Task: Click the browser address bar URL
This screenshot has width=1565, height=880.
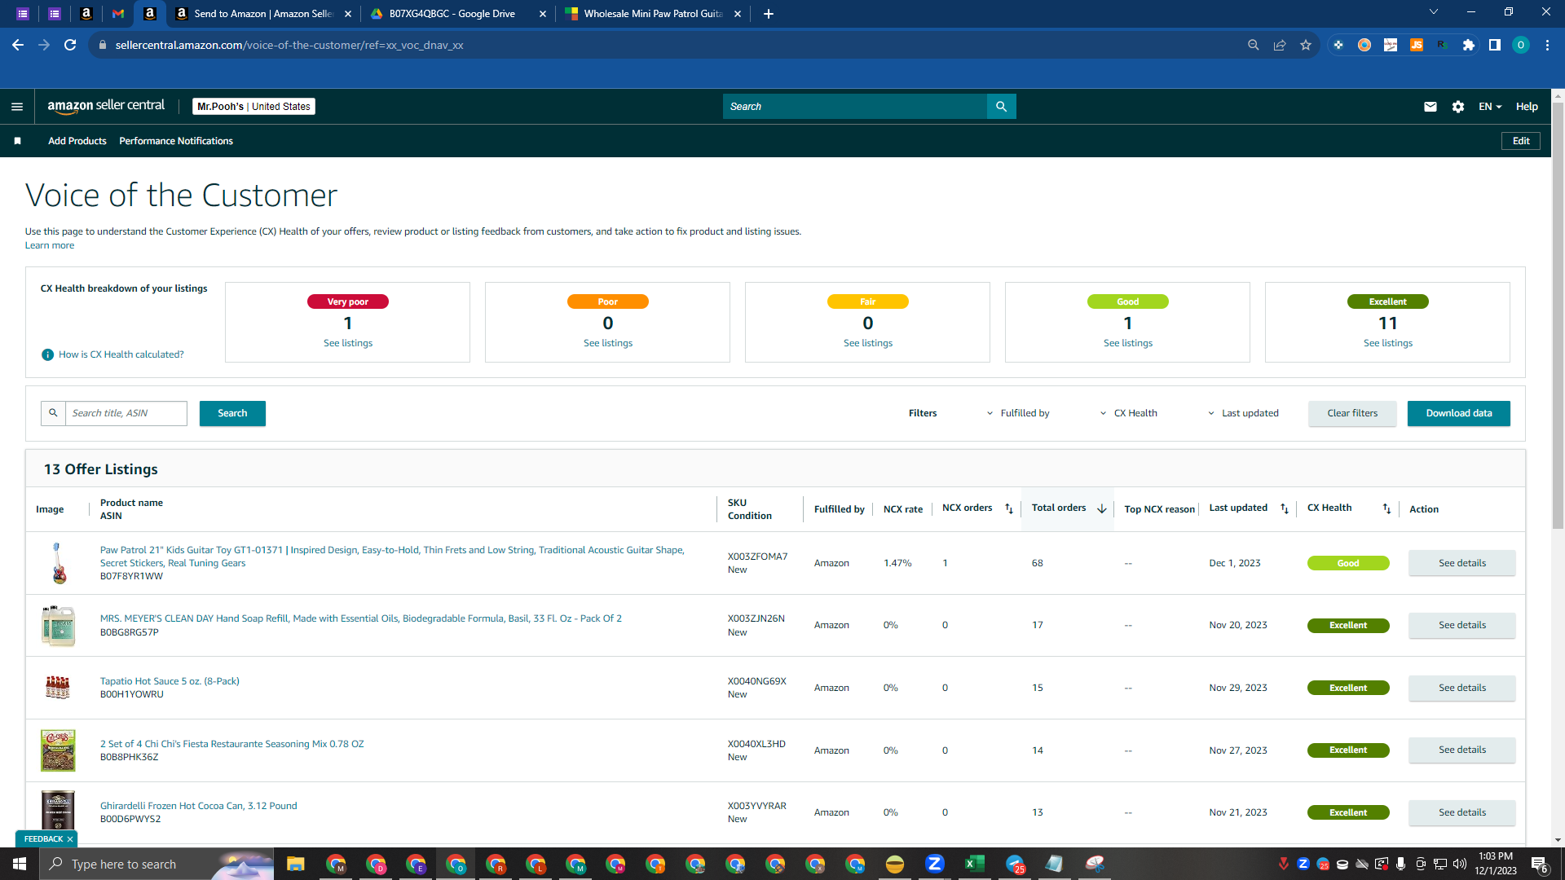Action: click(289, 45)
